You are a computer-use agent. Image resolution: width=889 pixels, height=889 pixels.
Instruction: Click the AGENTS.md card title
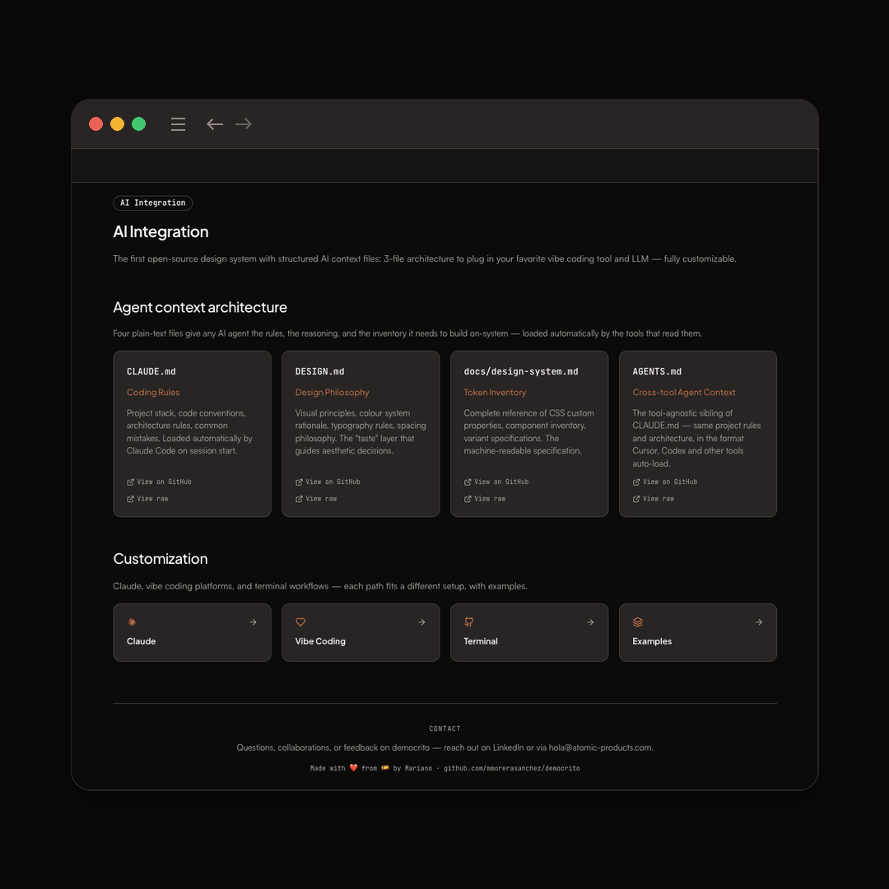[657, 371]
